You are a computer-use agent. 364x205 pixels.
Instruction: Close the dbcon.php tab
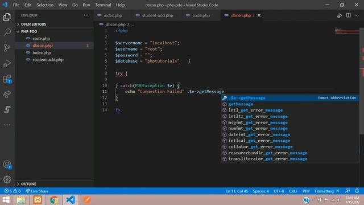click(x=259, y=15)
